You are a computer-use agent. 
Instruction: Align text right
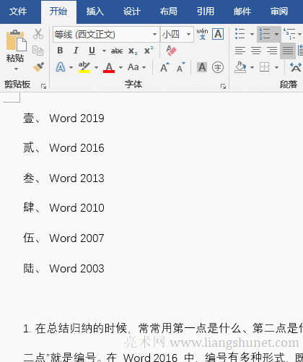(272, 51)
